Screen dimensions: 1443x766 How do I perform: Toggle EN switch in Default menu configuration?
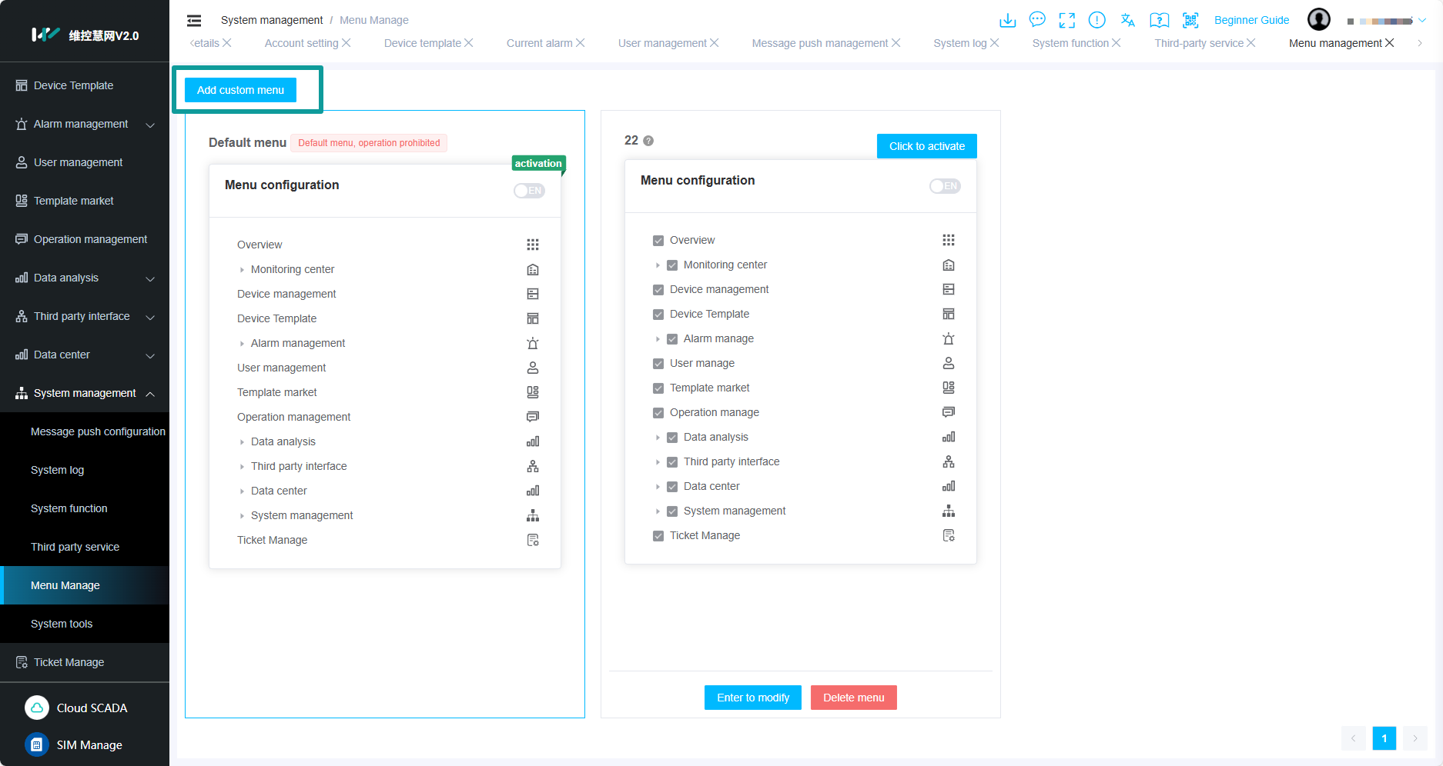click(x=529, y=191)
